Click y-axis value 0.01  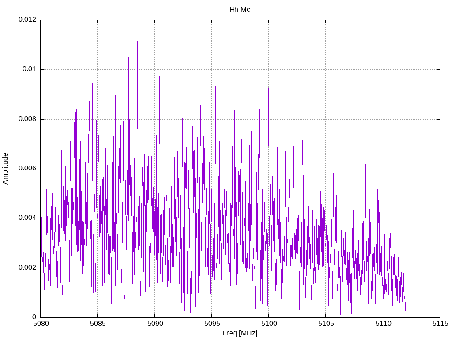tap(30, 69)
